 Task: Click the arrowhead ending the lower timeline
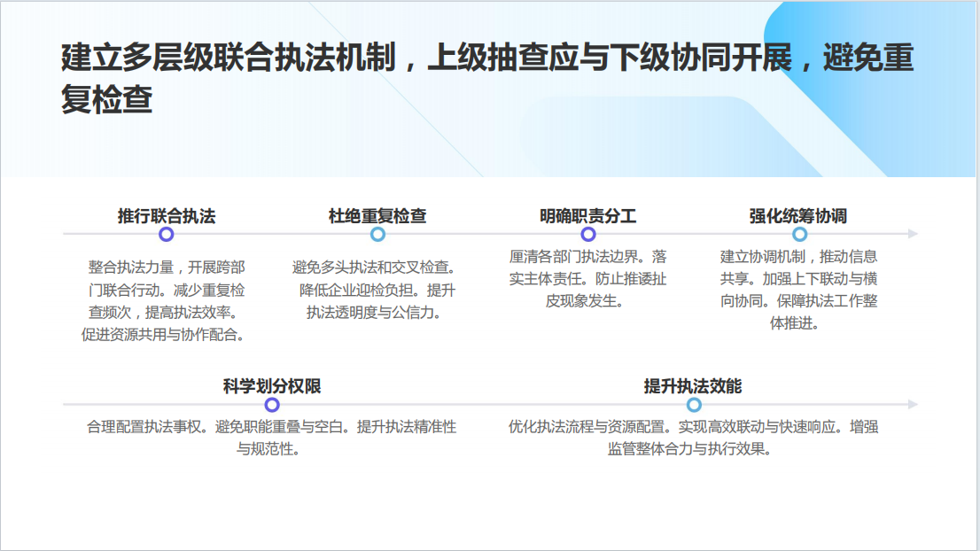pyautogui.click(x=913, y=405)
